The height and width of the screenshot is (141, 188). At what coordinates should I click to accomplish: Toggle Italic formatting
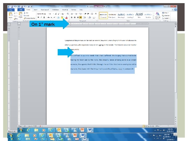[x=41, y=17]
